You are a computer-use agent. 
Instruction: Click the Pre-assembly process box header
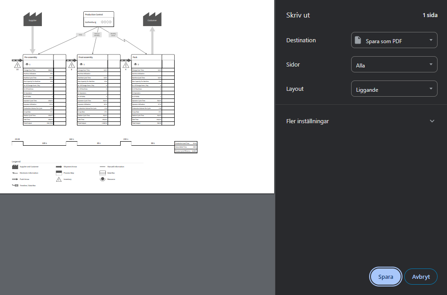coord(38,58)
